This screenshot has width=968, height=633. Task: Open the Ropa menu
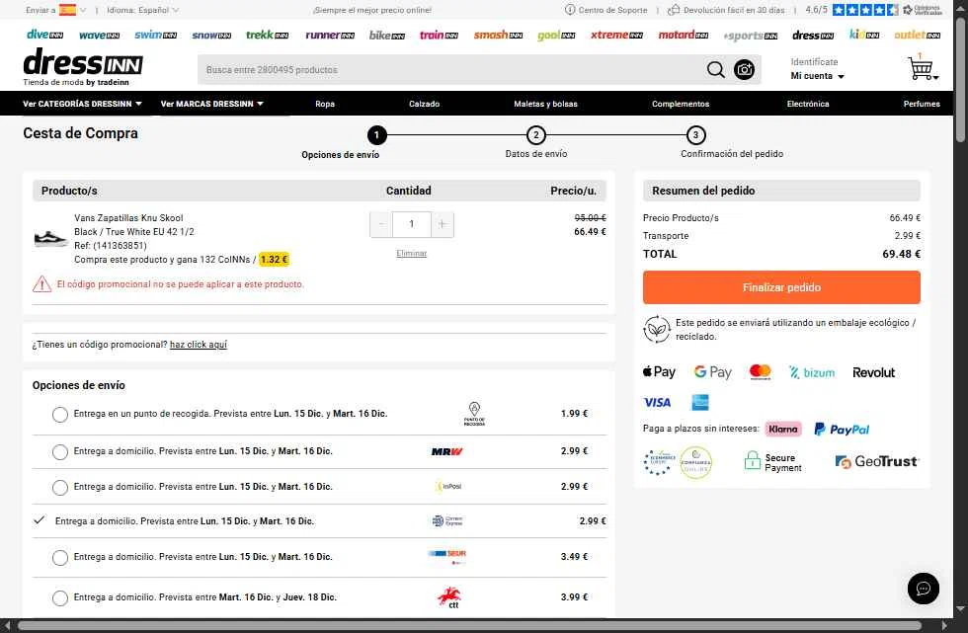[x=325, y=104]
